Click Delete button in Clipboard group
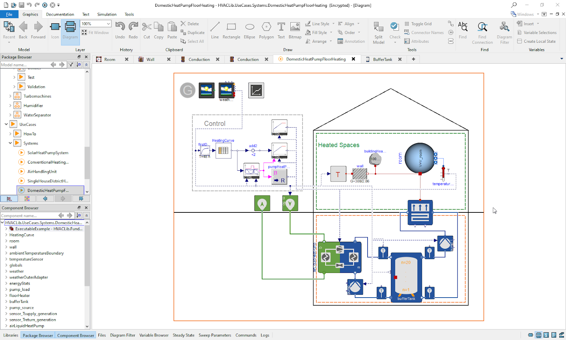This screenshot has width=566, height=340. pyautogui.click(x=190, y=24)
